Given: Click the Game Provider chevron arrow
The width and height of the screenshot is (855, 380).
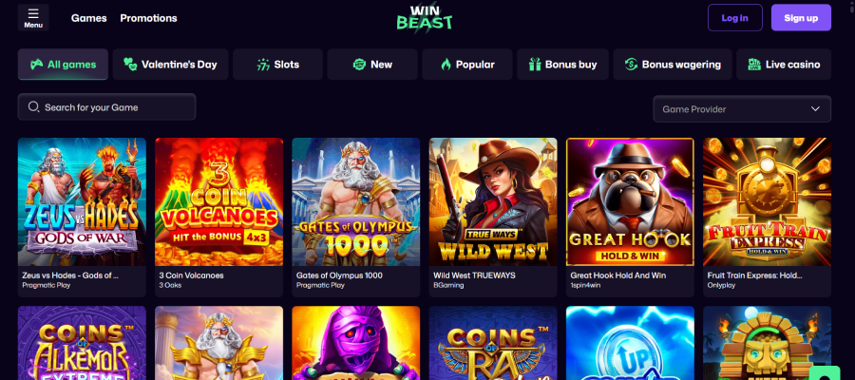Looking at the screenshot, I should tap(815, 109).
